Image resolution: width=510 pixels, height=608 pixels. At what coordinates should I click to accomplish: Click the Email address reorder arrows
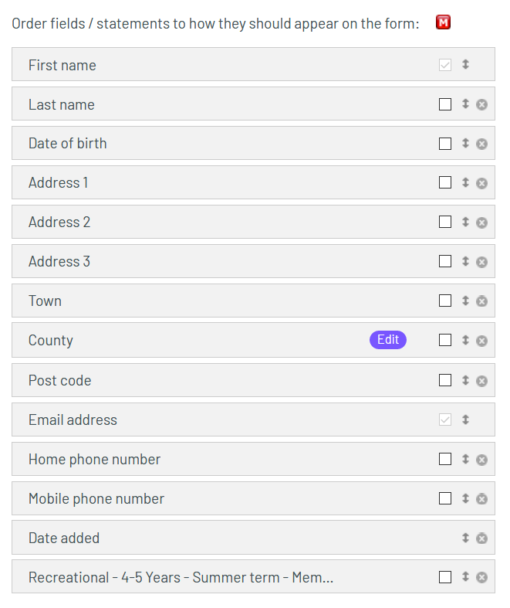[x=465, y=420]
